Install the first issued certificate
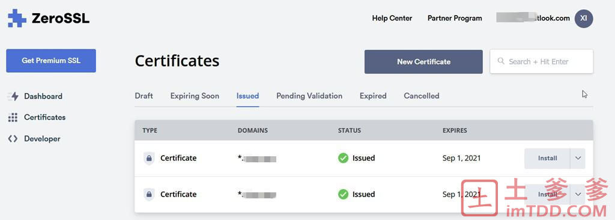This screenshot has height=220, width=615. click(547, 158)
